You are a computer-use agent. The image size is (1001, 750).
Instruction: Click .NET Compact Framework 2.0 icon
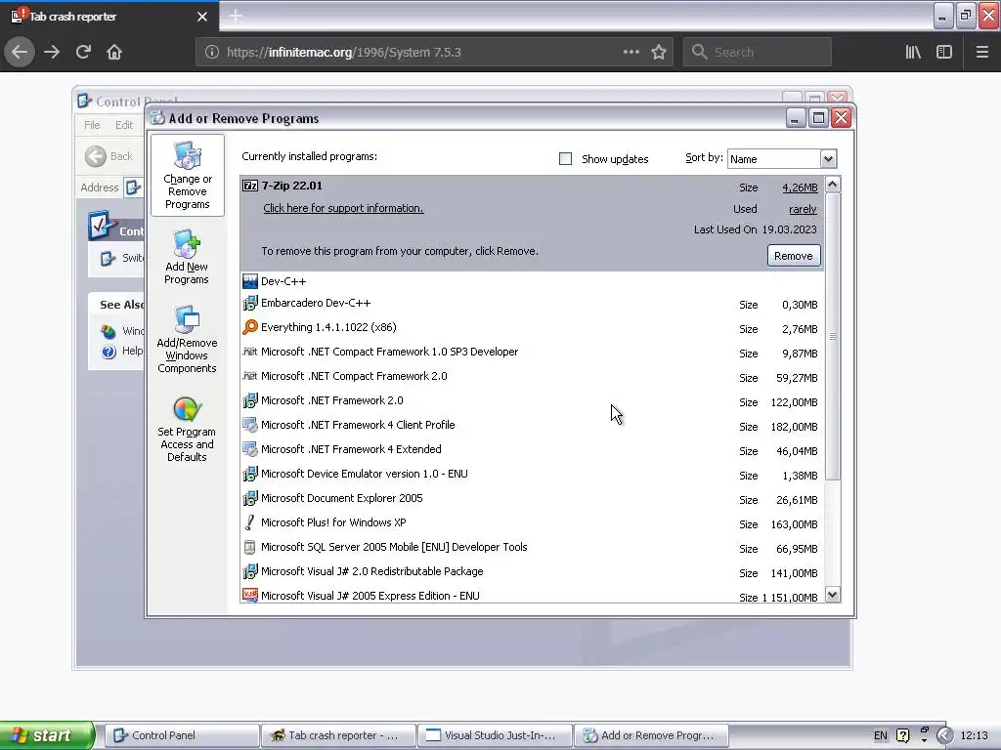(250, 376)
